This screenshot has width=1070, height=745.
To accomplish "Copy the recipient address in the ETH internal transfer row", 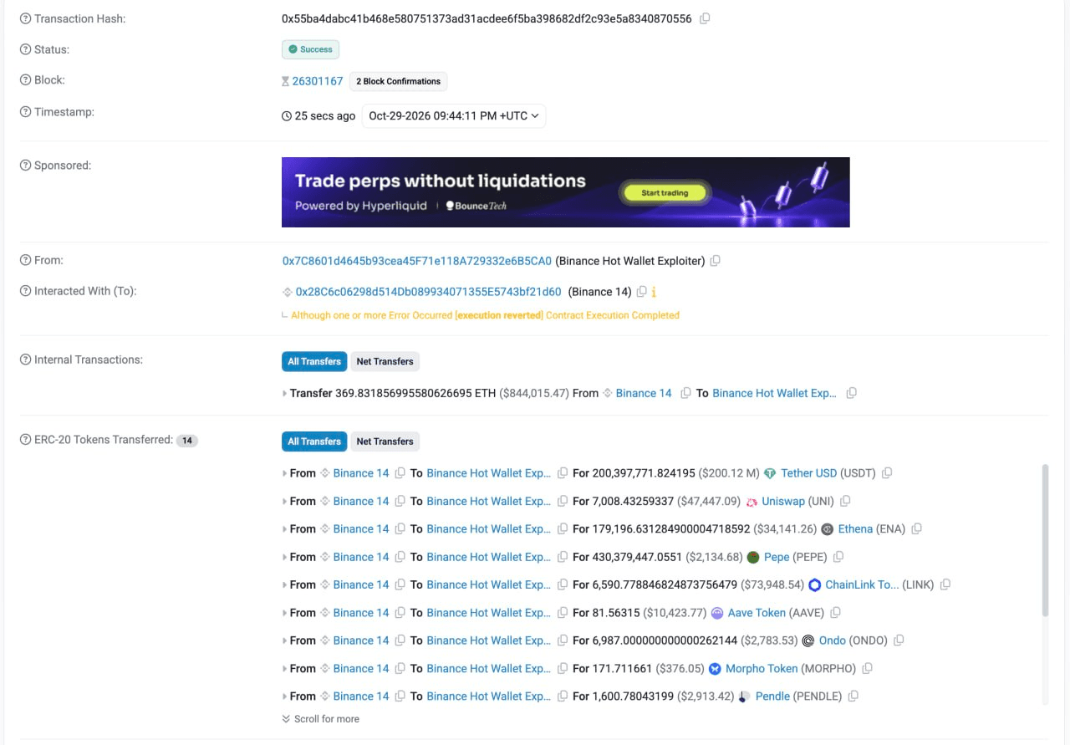I will coord(852,393).
